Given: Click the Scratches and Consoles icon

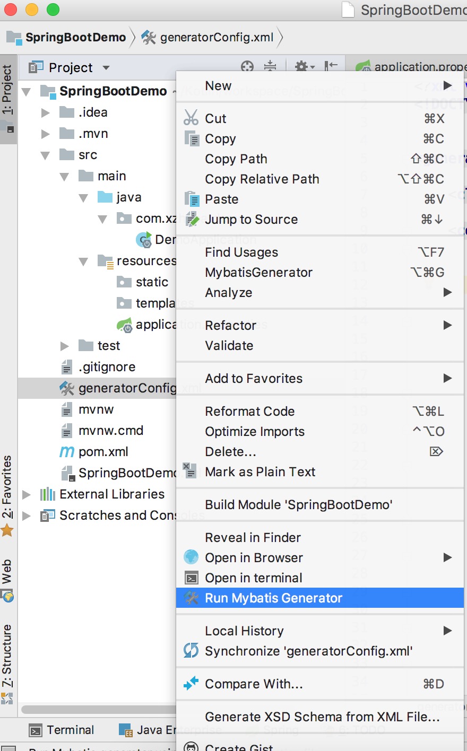Looking at the screenshot, I should tap(48, 516).
